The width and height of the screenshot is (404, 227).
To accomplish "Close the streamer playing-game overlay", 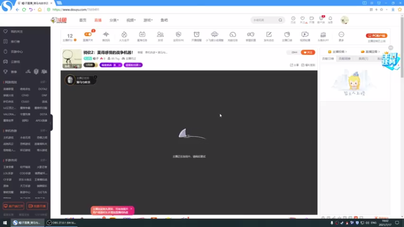I will [x=95, y=77].
